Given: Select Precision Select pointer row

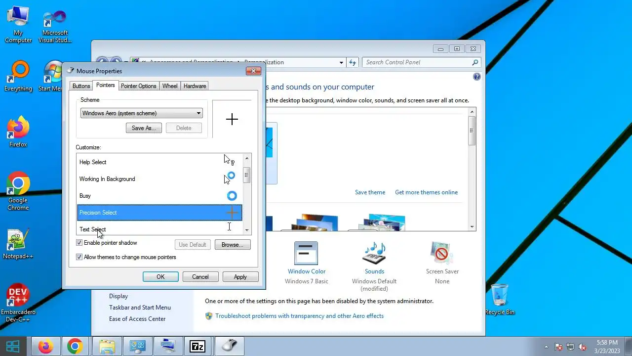Looking at the screenshot, I should coord(159,213).
